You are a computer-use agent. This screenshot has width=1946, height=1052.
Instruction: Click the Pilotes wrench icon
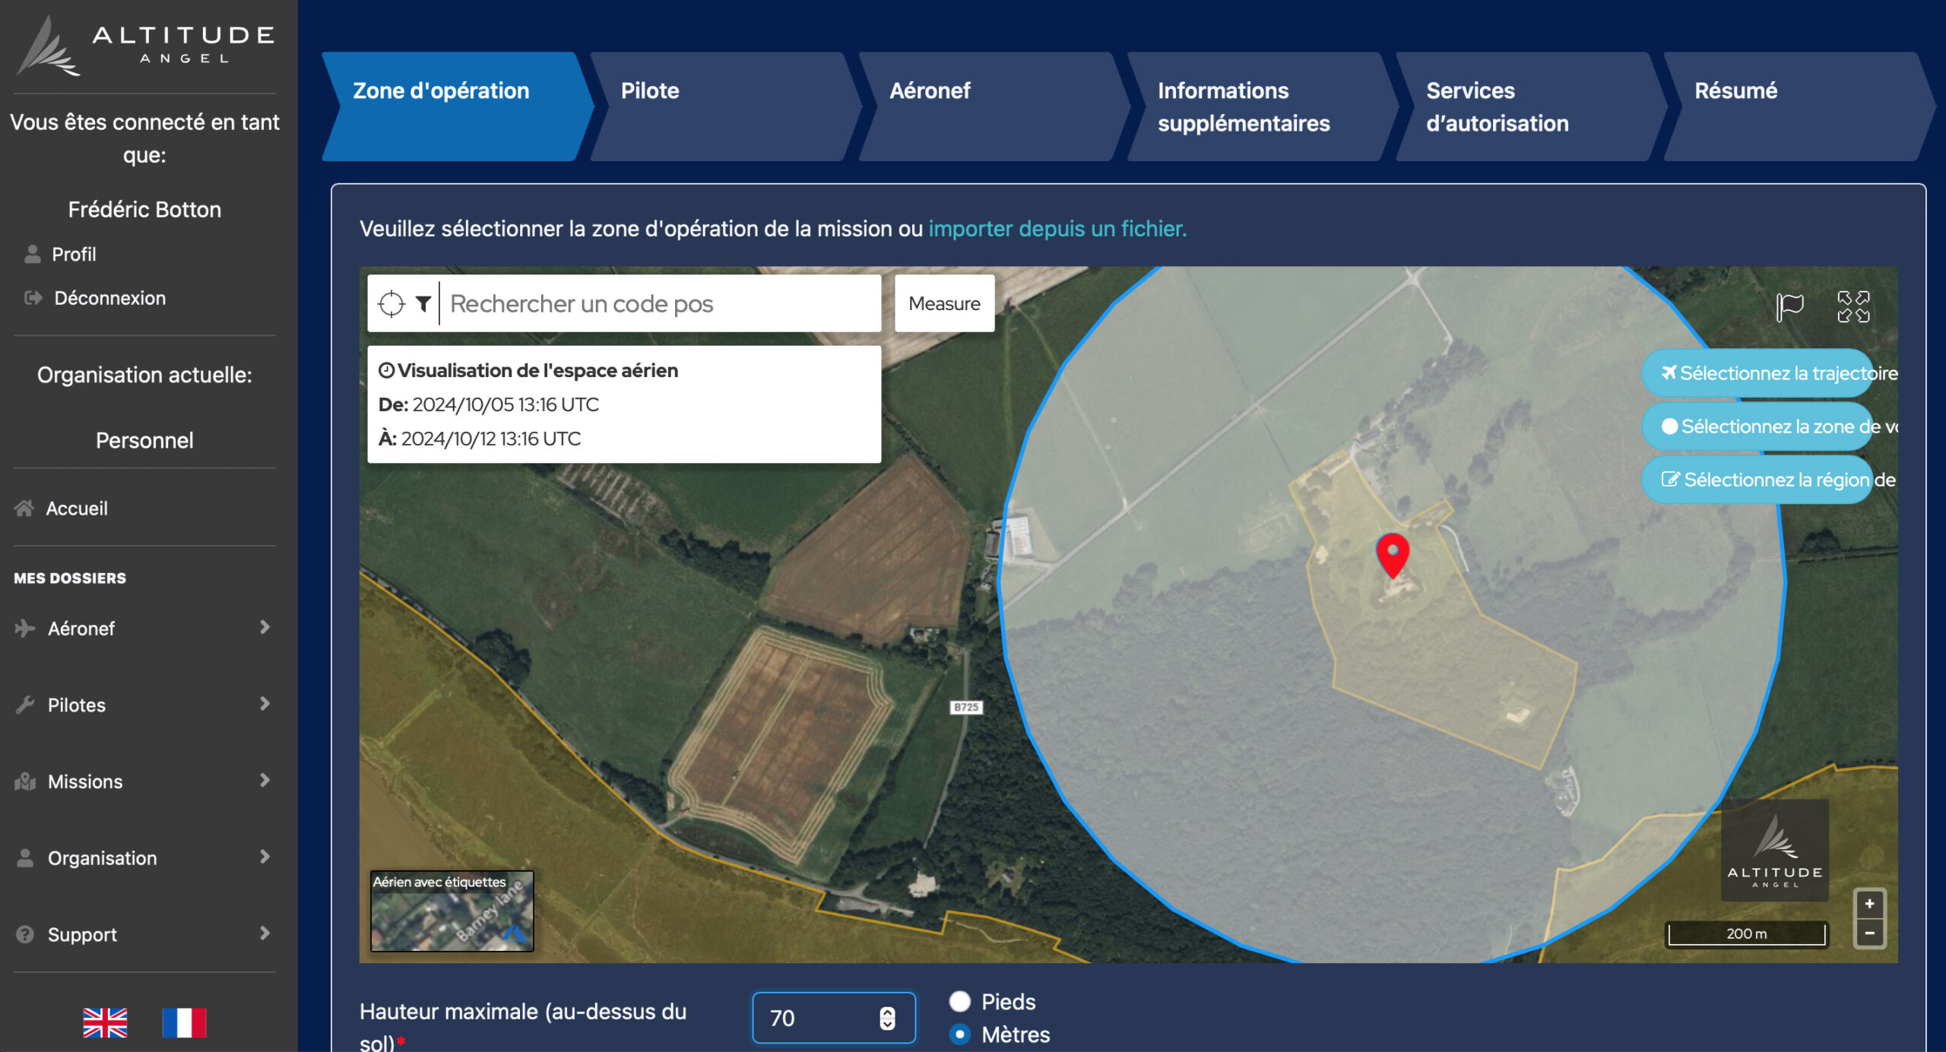(x=25, y=705)
